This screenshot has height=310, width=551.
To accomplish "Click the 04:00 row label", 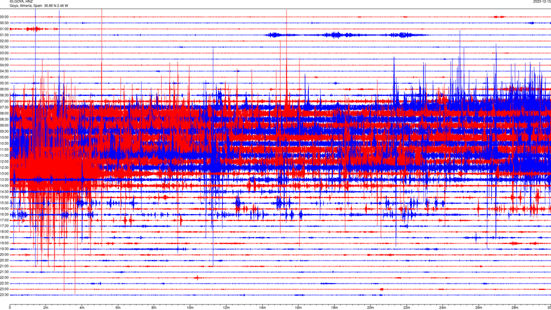I will click(x=5, y=65).
